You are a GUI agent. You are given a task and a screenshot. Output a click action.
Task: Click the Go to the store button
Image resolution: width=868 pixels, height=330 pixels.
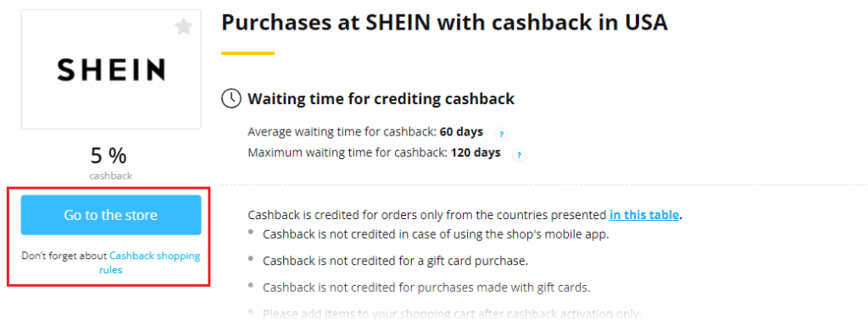[x=111, y=215]
